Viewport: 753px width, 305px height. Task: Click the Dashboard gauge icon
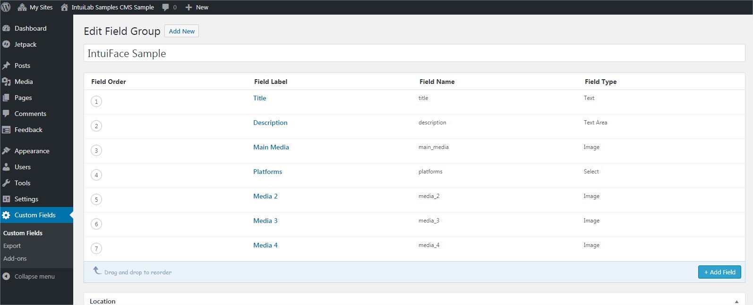[x=6, y=28]
